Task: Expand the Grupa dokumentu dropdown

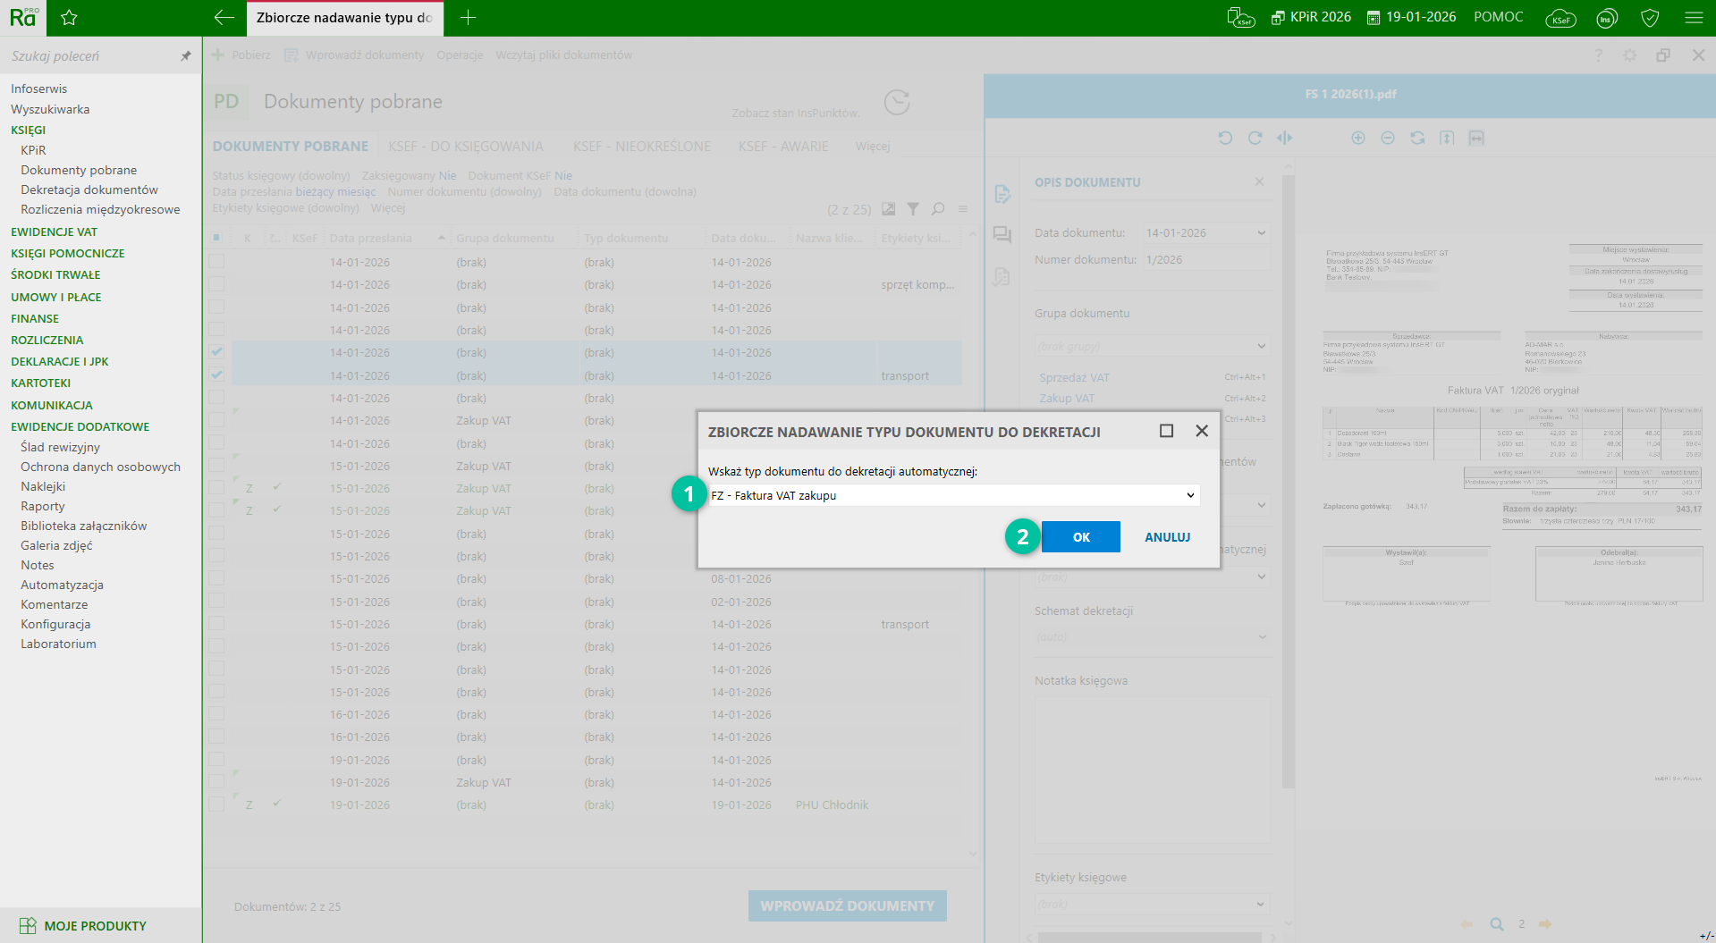Action: [x=1261, y=346]
